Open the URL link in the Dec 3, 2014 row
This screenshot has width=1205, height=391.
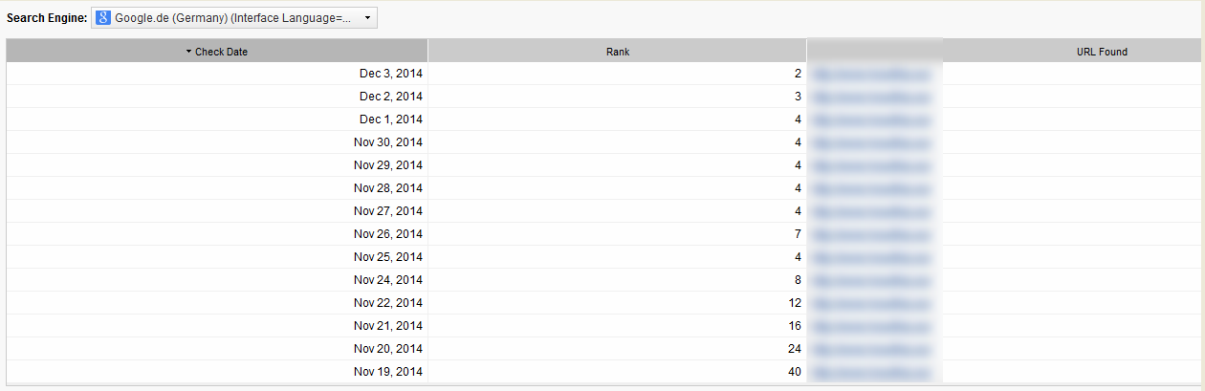coord(870,74)
